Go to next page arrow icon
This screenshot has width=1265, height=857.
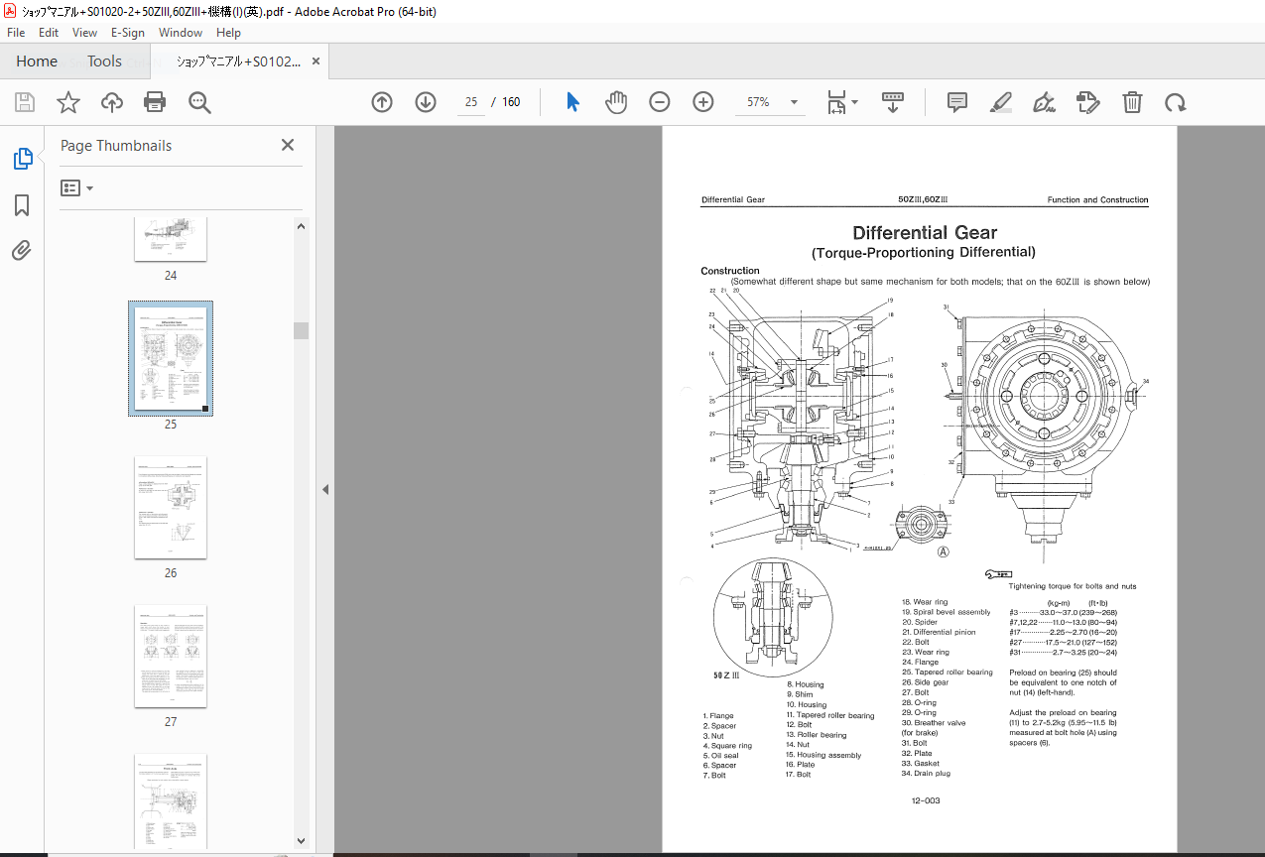pos(426,102)
